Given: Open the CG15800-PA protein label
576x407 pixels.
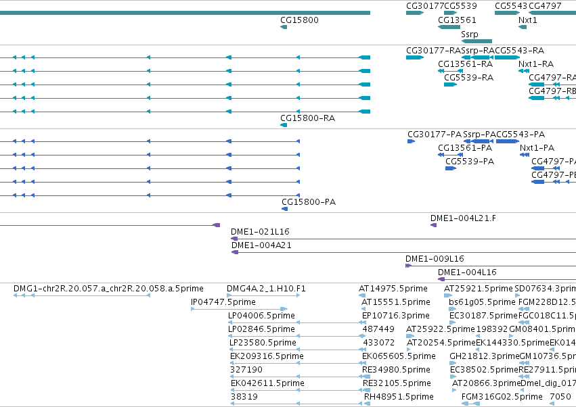Looking at the screenshot, I should (309, 202).
